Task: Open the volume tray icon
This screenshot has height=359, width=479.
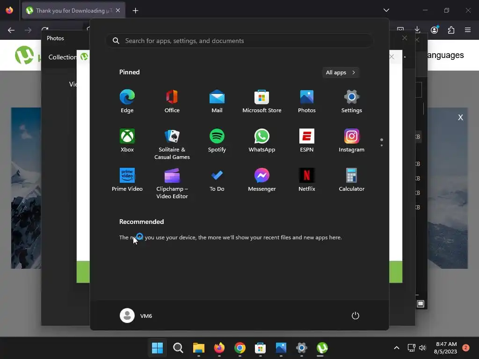Action: click(422, 348)
